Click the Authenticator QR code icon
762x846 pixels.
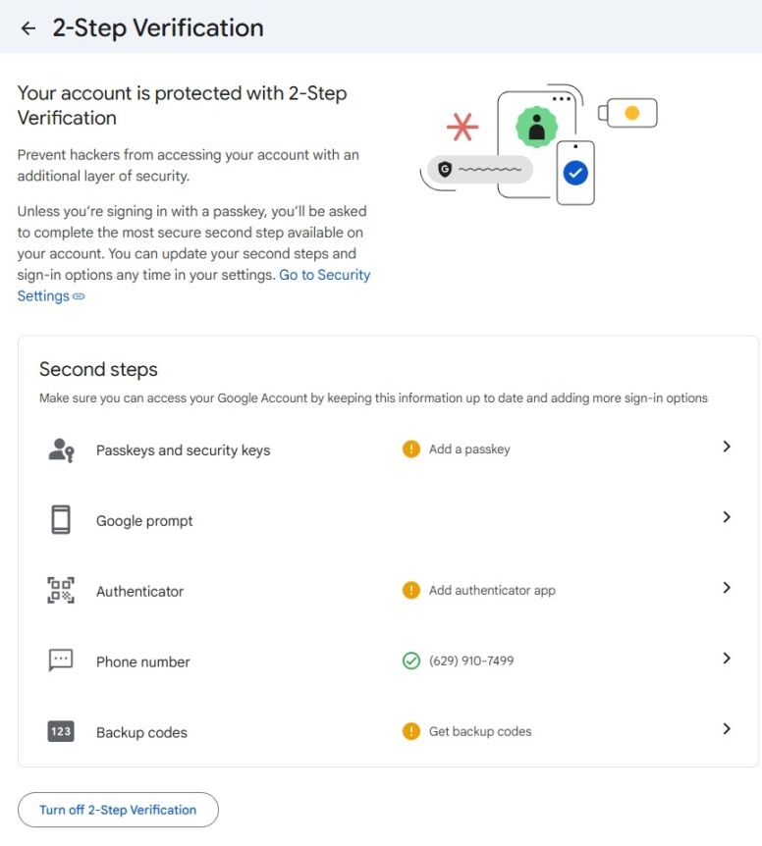(x=62, y=589)
